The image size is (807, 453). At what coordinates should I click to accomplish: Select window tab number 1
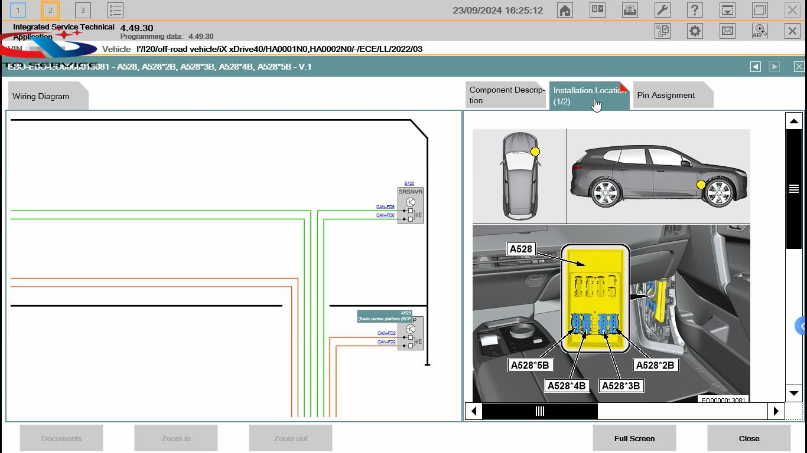click(x=18, y=10)
